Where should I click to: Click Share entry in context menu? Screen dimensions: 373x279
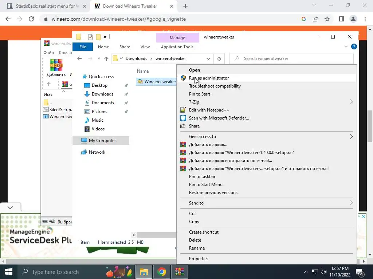point(266,126)
